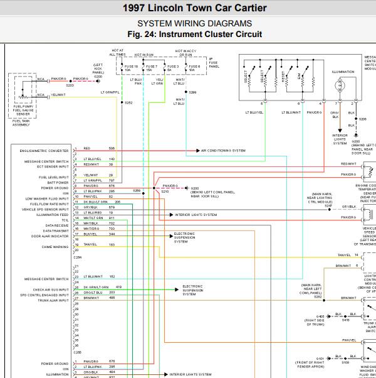Click the "CHIME WARNING" pin label

click(x=55, y=247)
